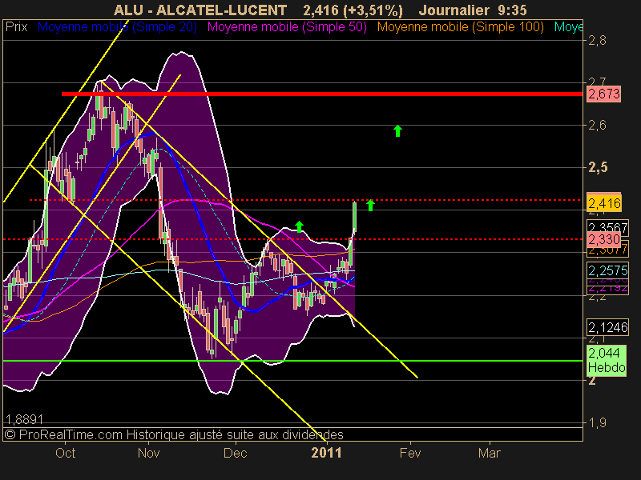Click the 2,1246 lower band label
This screenshot has height=480, width=641.
pyautogui.click(x=607, y=327)
